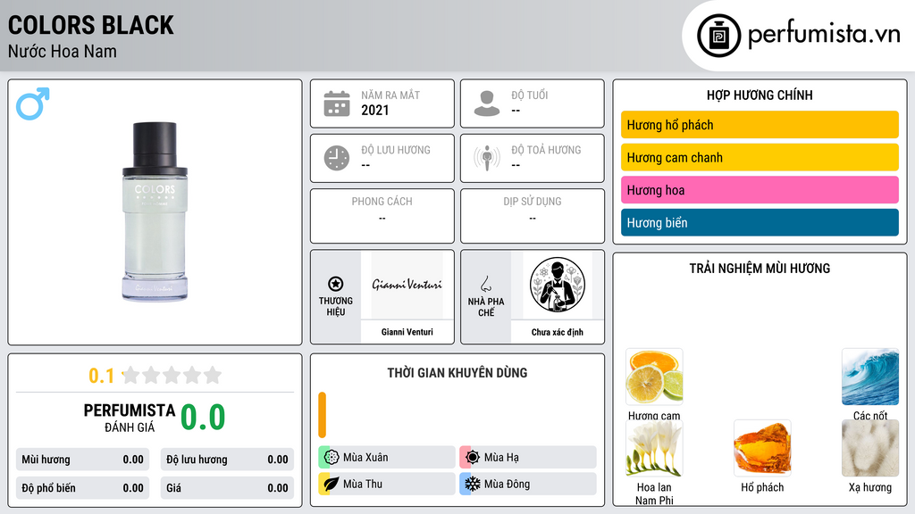Click the snowflake icon for Mùa Đông
Image resolution: width=915 pixels, height=514 pixels.
tap(473, 484)
